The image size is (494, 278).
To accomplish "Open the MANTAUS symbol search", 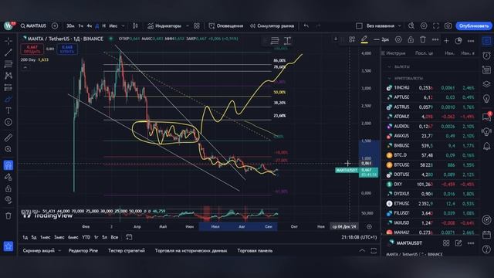I will tap(33, 25).
